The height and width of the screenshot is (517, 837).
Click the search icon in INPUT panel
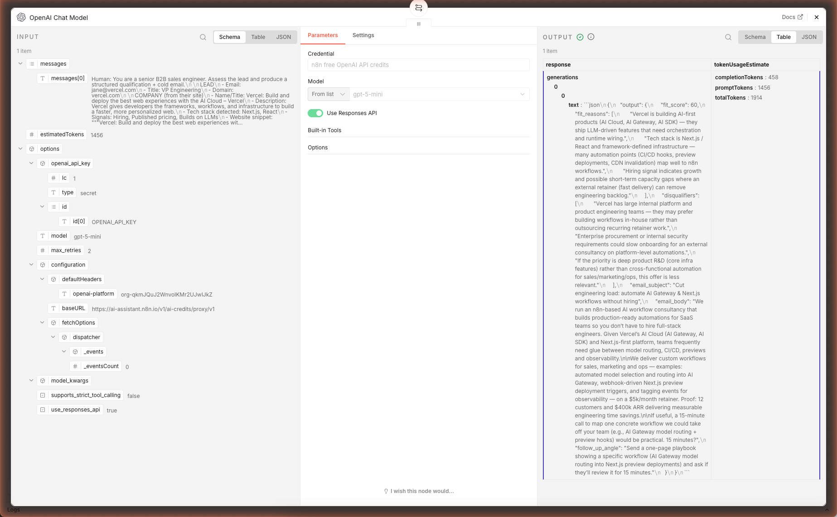click(x=203, y=37)
